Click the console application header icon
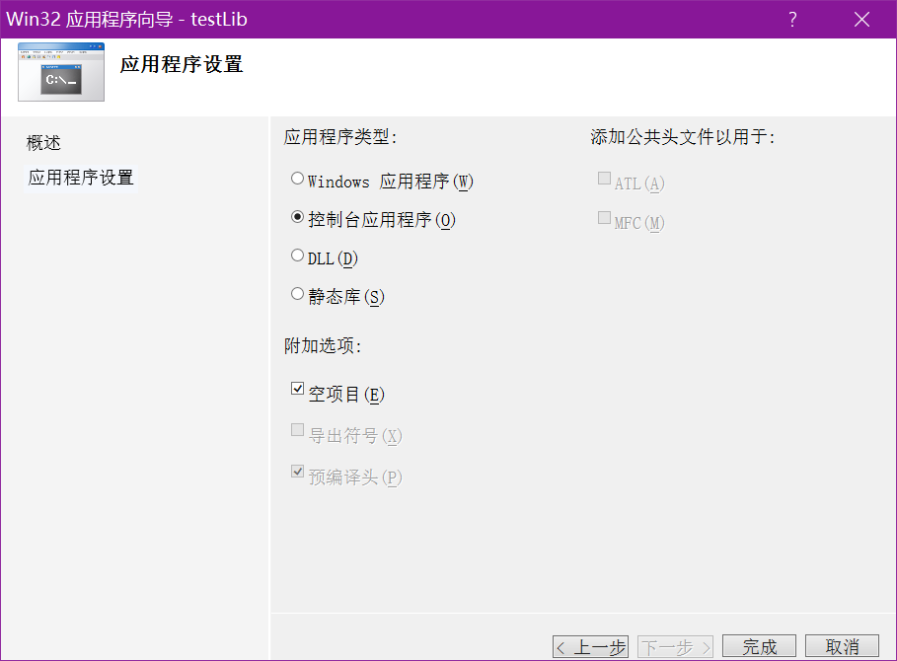This screenshot has height=661, width=897. [x=60, y=72]
